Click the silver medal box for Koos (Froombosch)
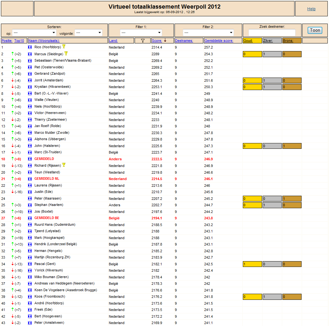 (272, 297)
